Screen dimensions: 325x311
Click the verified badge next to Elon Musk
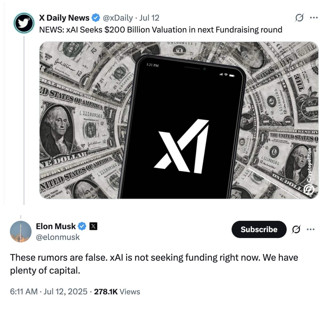coord(82,226)
